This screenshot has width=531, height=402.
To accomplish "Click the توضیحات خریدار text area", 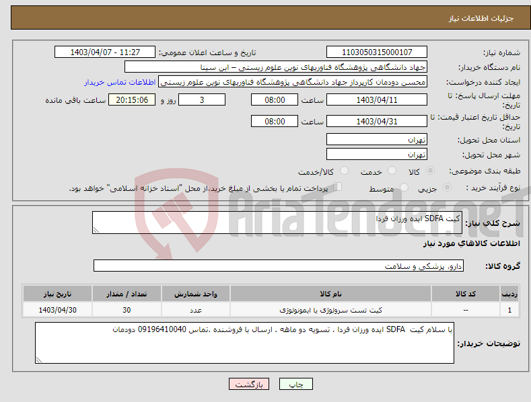I will pos(244,343).
